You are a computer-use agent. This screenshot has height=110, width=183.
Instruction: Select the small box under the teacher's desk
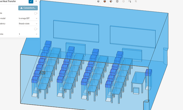coord(136,91)
